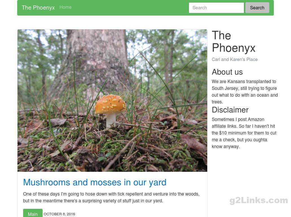Select the About us heading
The height and width of the screenshot is (217, 291).
coord(227,72)
